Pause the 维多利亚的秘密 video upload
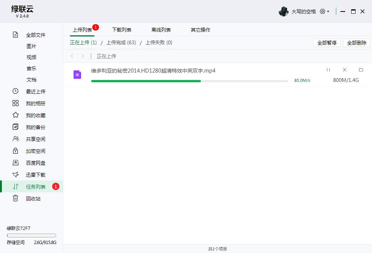This screenshot has height=253, width=372. pyautogui.click(x=328, y=70)
